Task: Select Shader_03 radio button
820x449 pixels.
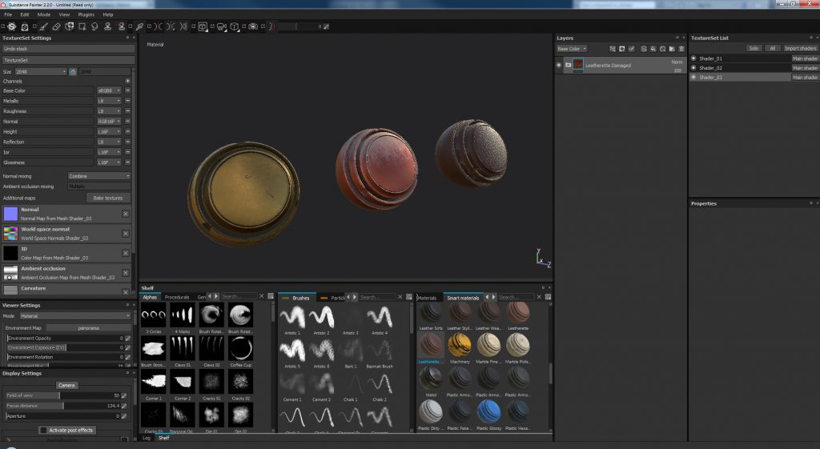Action: pos(693,77)
